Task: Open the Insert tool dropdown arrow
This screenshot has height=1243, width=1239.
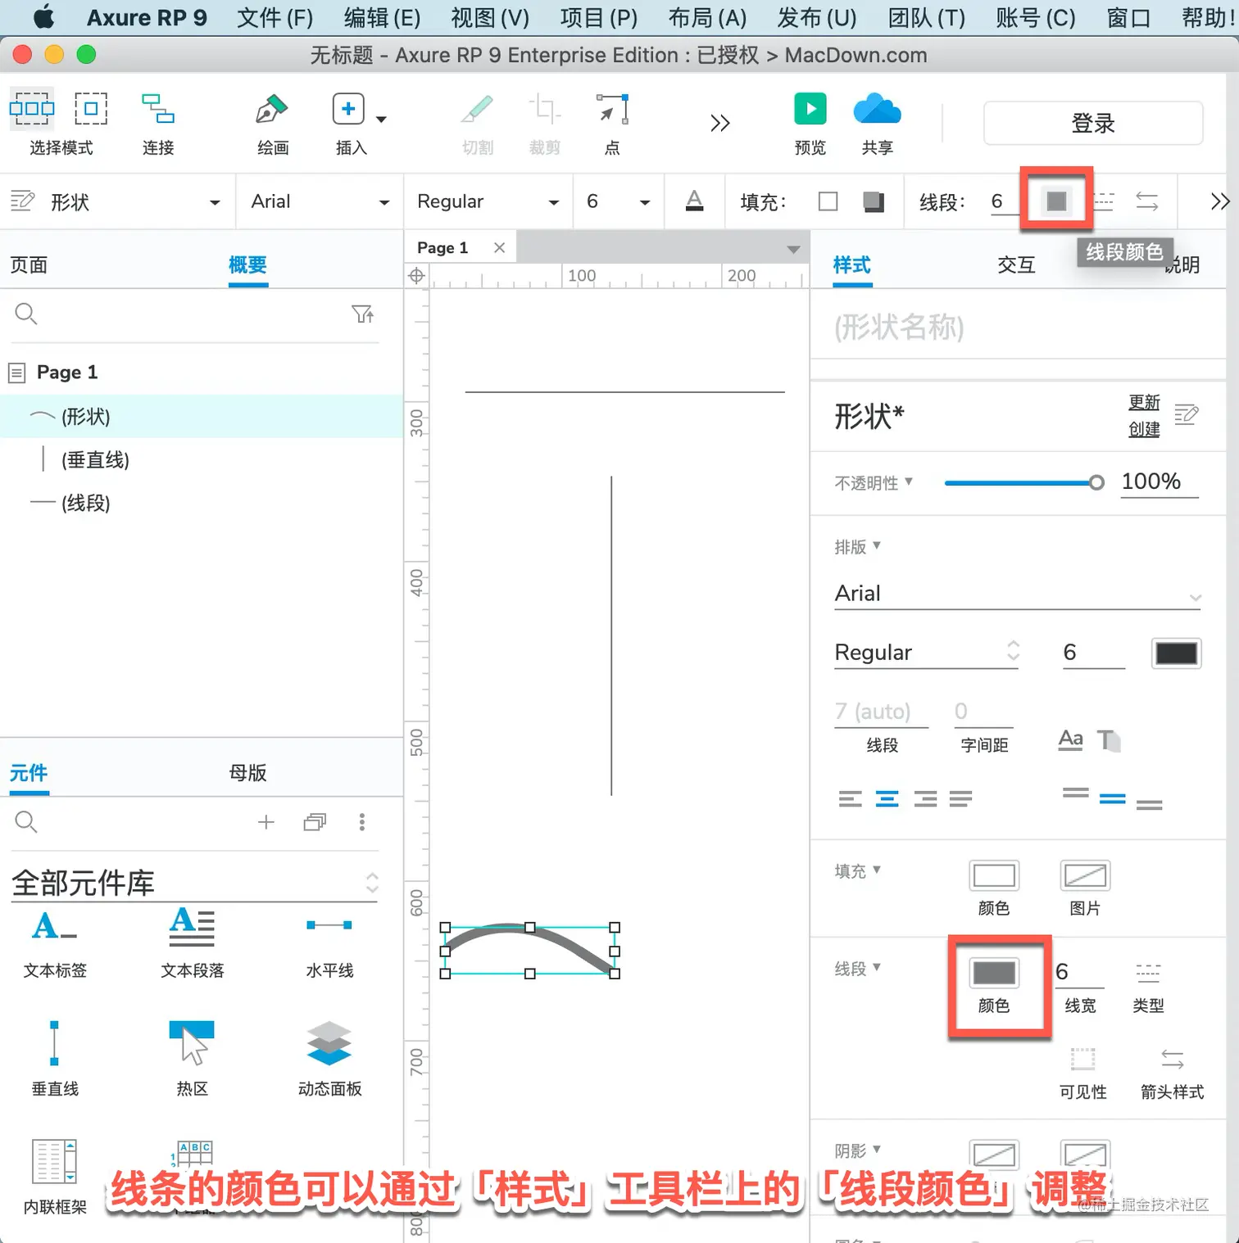Action: pos(381,120)
